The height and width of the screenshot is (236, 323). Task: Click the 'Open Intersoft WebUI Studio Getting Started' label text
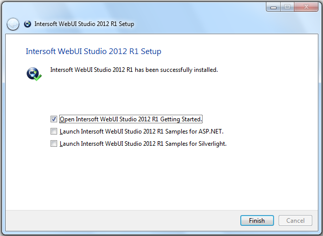point(131,119)
